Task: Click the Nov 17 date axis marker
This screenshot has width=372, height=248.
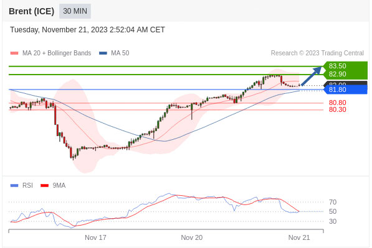Action: click(x=95, y=237)
